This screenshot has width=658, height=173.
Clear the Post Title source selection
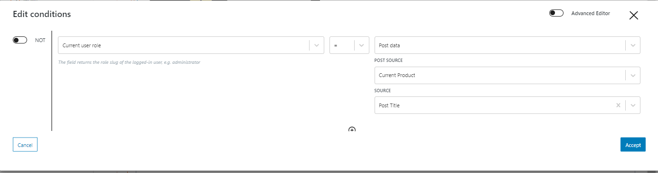tap(618, 105)
